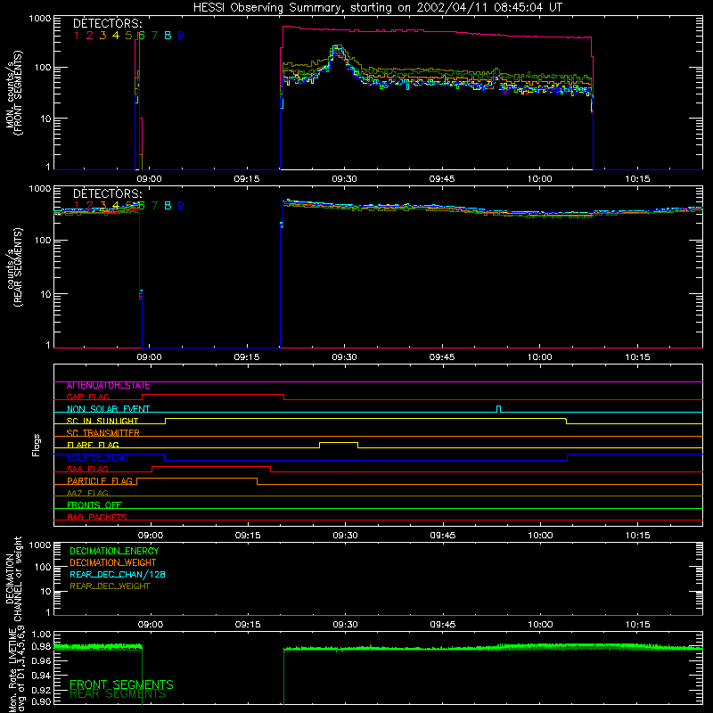Click the DECIMATION_WEIGHT legend entry

click(x=113, y=563)
